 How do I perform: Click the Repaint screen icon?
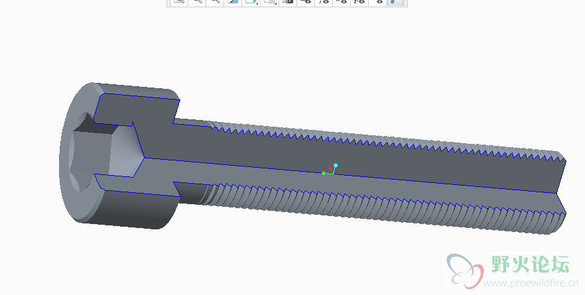click(x=233, y=1)
